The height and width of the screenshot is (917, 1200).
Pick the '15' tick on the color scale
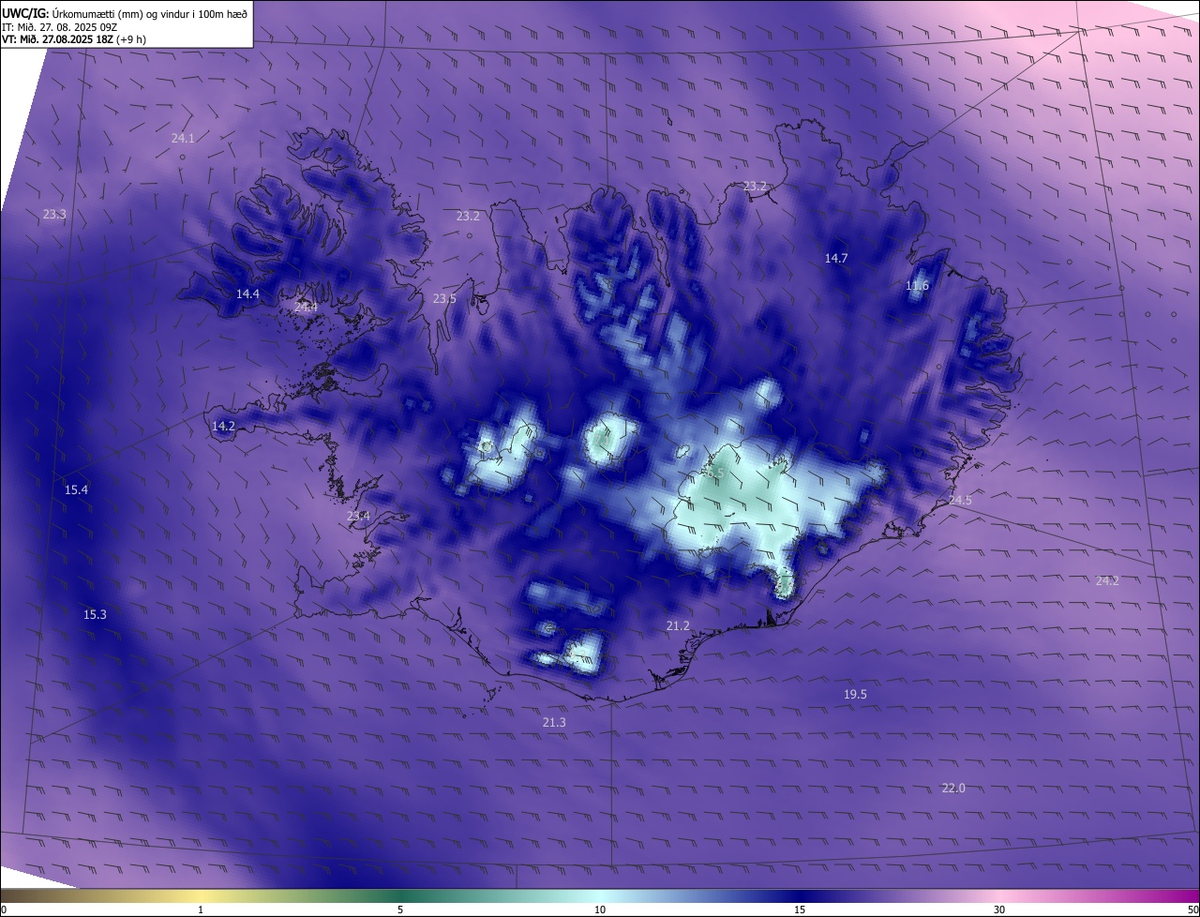click(800, 909)
